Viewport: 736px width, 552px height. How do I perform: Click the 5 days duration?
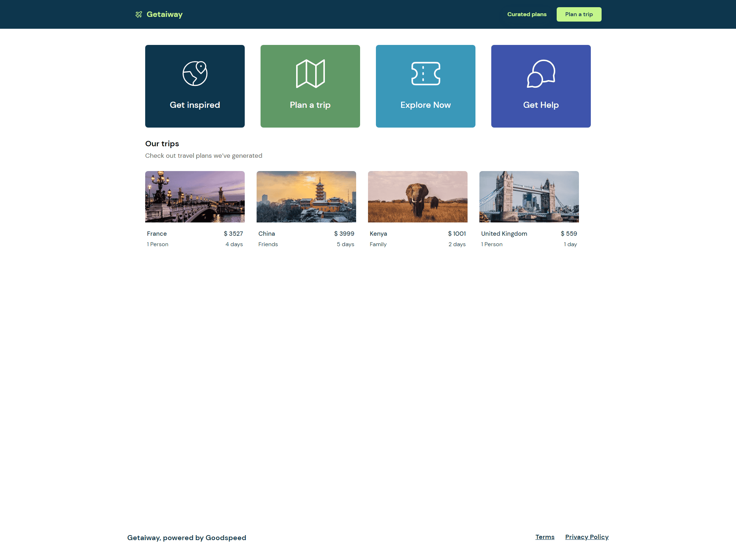(345, 244)
